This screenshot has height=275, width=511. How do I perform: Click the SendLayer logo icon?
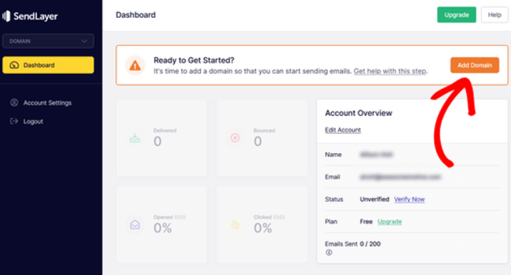[x=6, y=16]
